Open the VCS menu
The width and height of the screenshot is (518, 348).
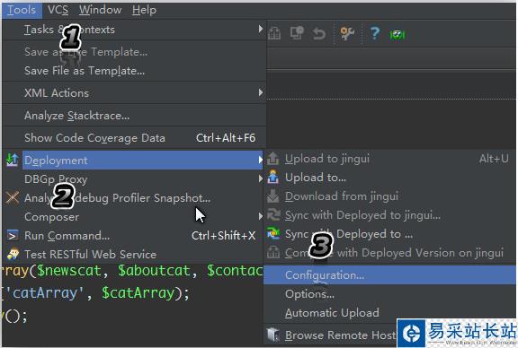click(x=58, y=10)
